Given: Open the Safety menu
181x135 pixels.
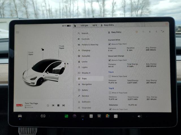Looking at the screenshot, I should [83, 90].
